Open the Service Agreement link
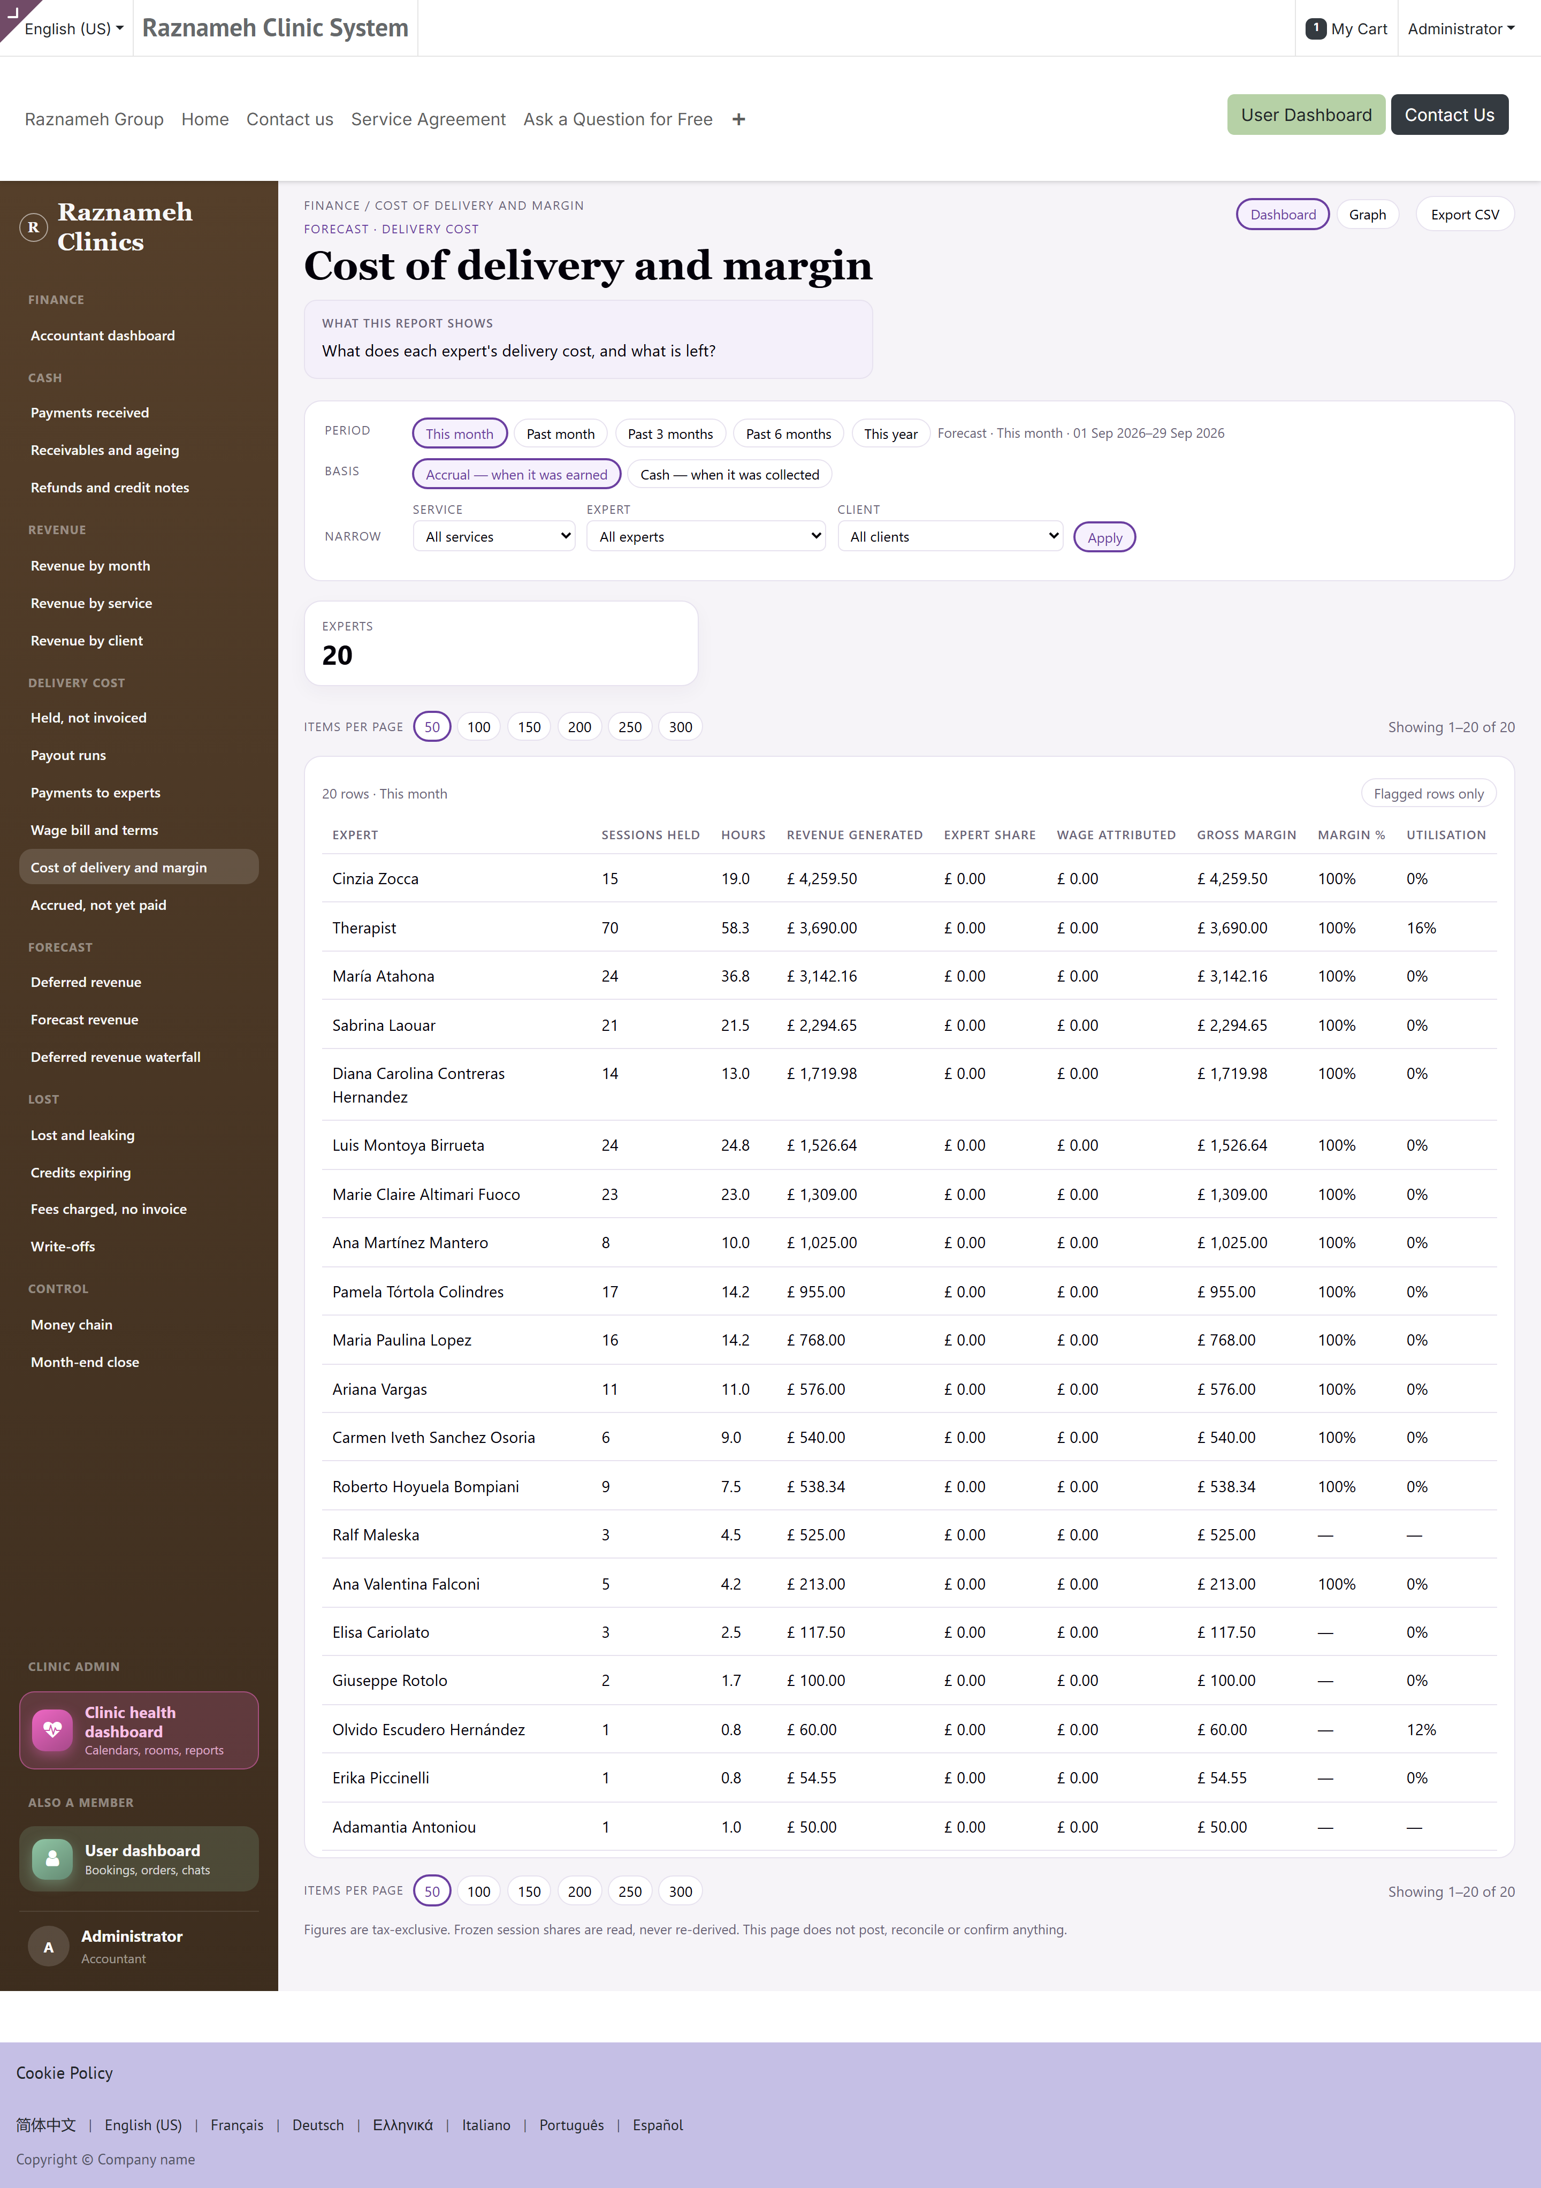1541x2188 pixels. 428,119
